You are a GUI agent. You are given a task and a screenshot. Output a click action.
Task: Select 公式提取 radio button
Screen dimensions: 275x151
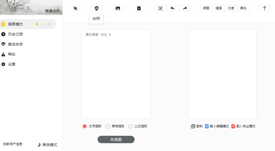coord(131,126)
